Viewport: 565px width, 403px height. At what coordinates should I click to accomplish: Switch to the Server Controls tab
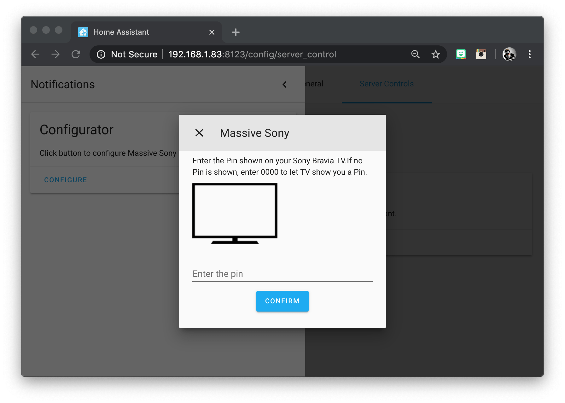click(387, 84)
